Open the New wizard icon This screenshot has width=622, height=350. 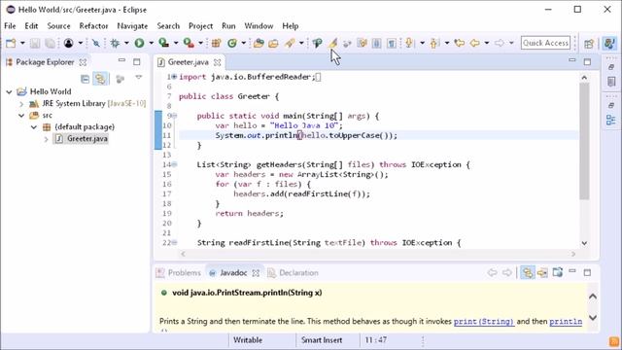(x=11, y=43)
